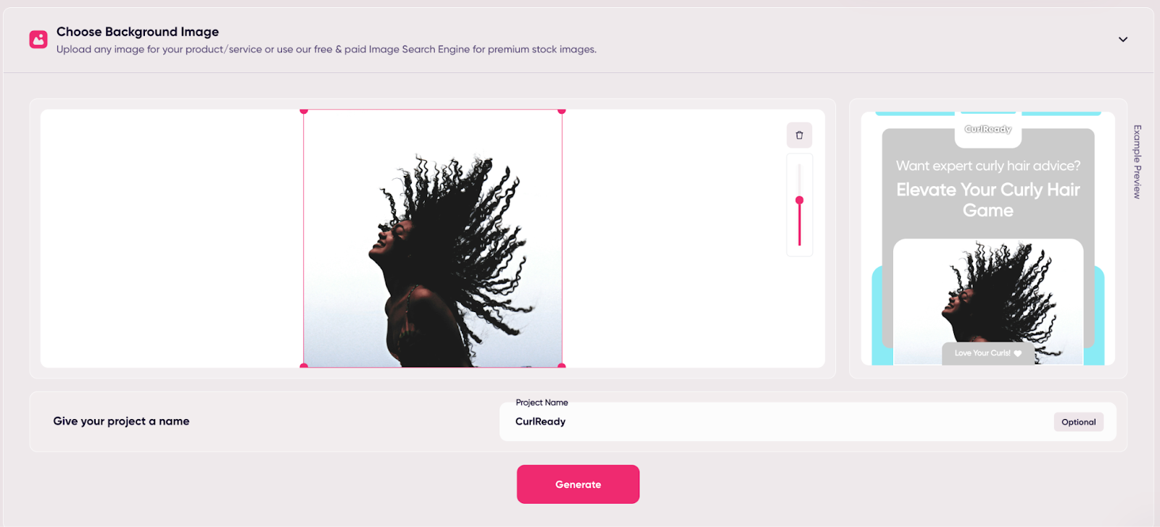
Task: Select the bottom-left crop corner handle
Action: tap(304, 366)
